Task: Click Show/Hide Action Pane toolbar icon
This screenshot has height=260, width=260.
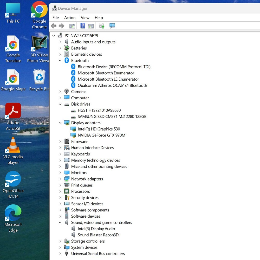Action: pos(91,26)
